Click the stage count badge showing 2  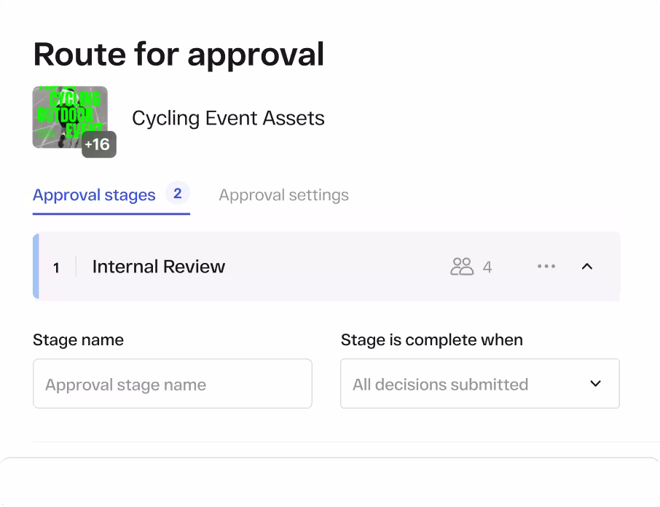coord(177,194)
